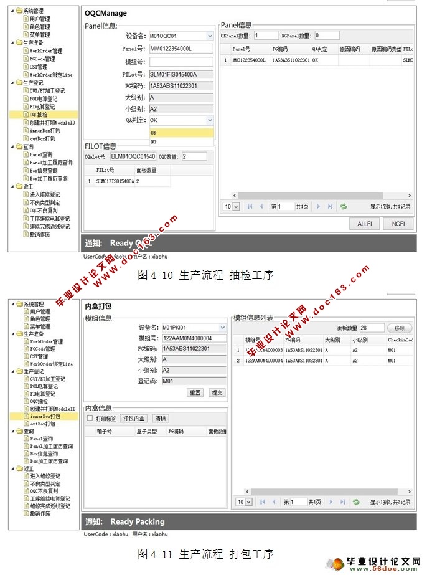
Task: Toggle the 打印标签 checkbox
Action: 90,418
